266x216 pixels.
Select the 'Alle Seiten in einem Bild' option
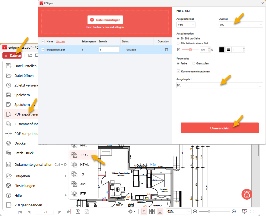tap(178, 43)
